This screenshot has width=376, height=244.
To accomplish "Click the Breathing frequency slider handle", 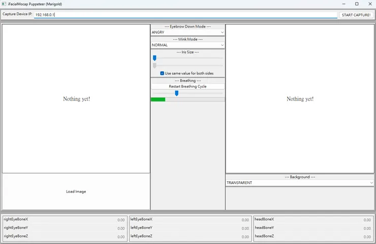I will 176,93.
